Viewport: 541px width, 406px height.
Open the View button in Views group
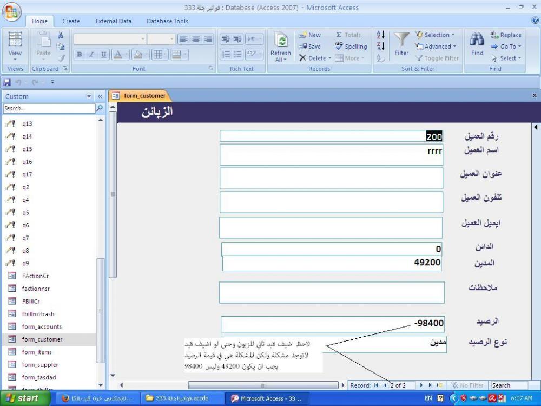(x=15, y=47)
